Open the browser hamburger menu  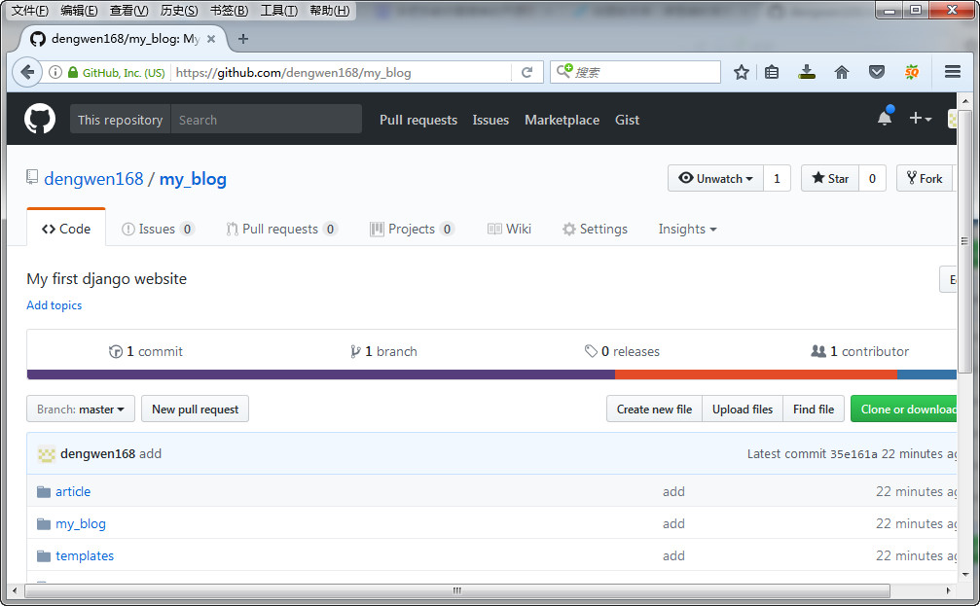[x=953, y=72]
